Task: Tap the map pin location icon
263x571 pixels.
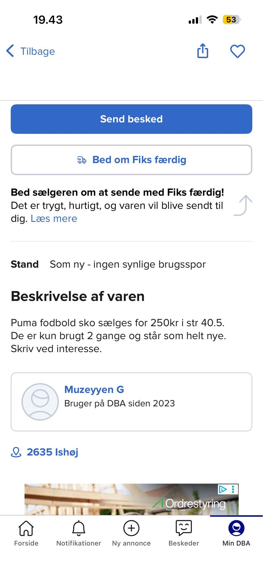Action: tap(16, 452)
